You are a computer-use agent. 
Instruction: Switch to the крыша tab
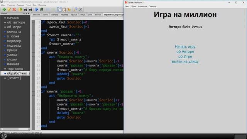click(x=74, y=15)
